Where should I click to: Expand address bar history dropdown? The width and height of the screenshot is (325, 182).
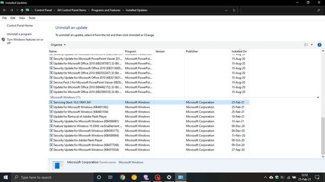click(226, 10)
